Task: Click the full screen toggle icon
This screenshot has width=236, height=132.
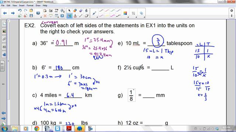Action: [x=62, y=15]
